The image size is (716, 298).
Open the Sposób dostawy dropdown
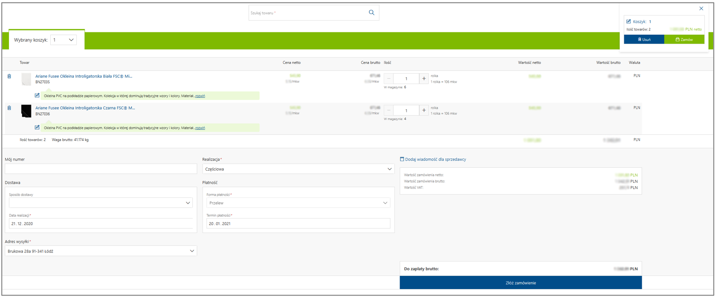point(101,203)
